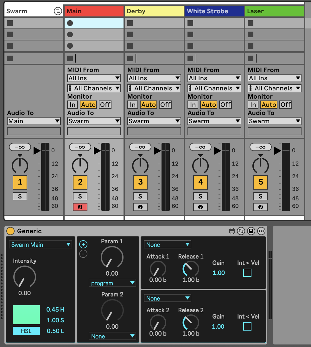Toggle the Generic device power button
The image size is (311, 347).
(10, 231)
